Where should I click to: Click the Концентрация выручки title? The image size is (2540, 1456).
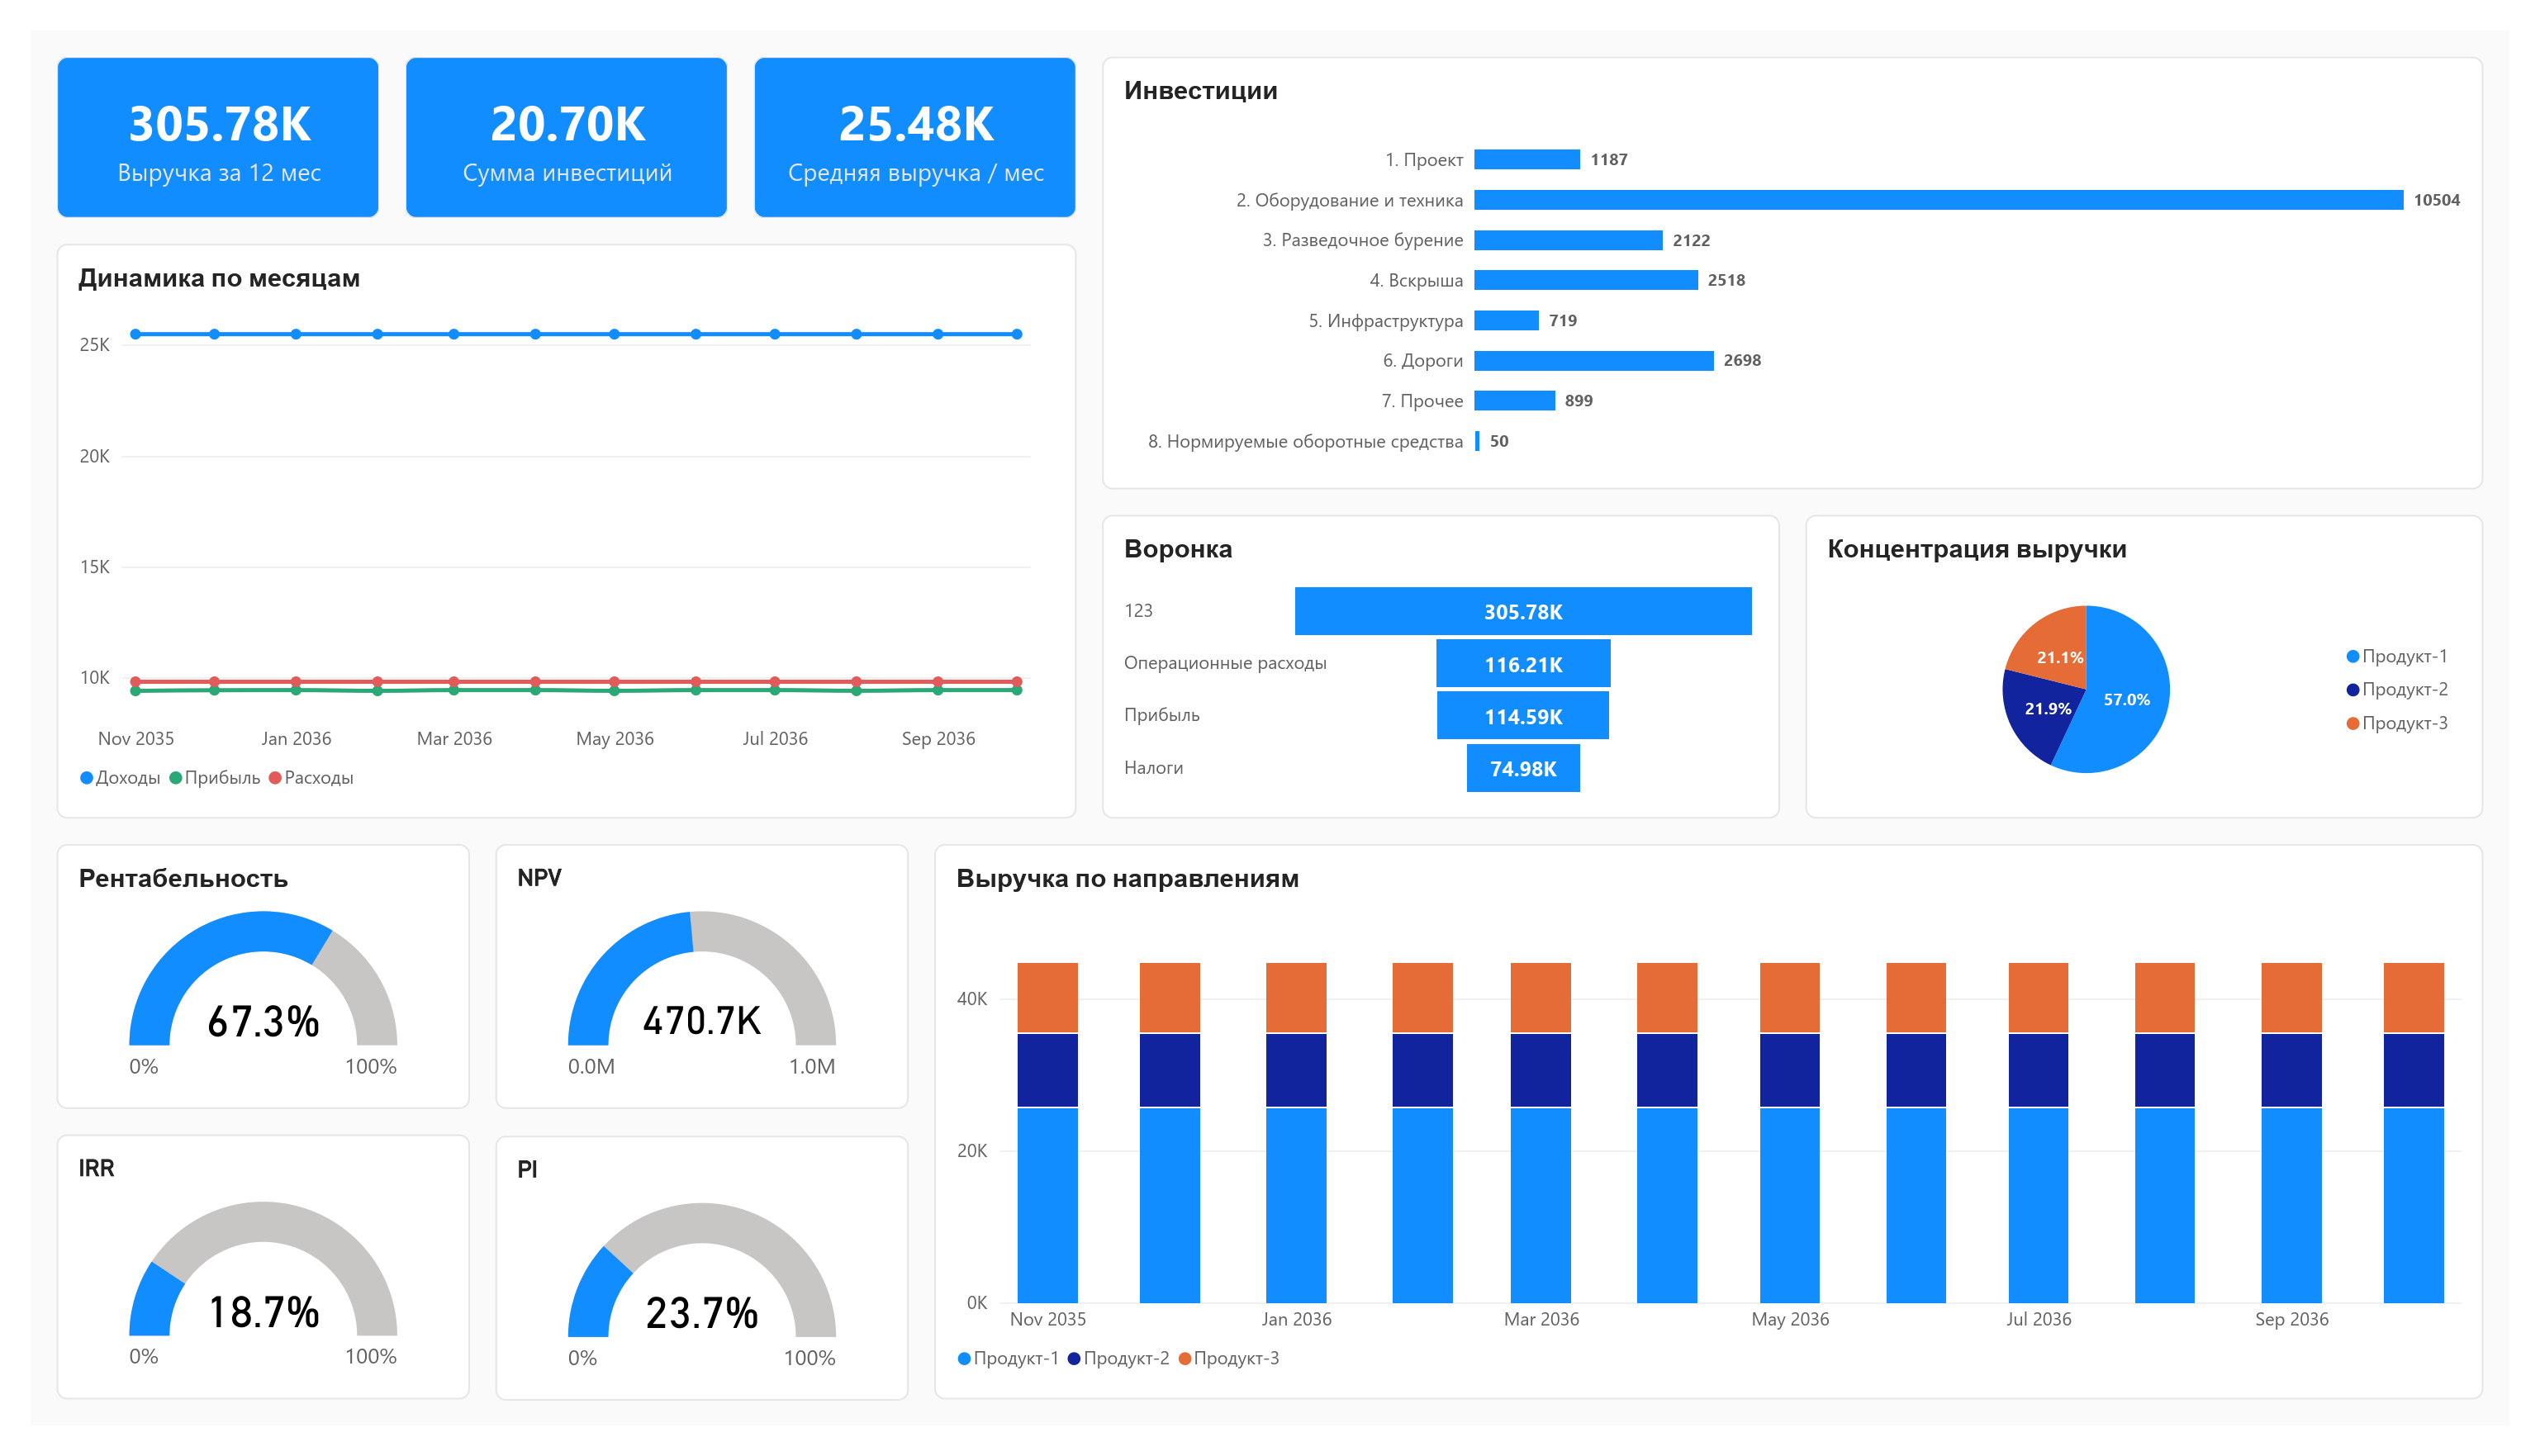point(1976,549)
